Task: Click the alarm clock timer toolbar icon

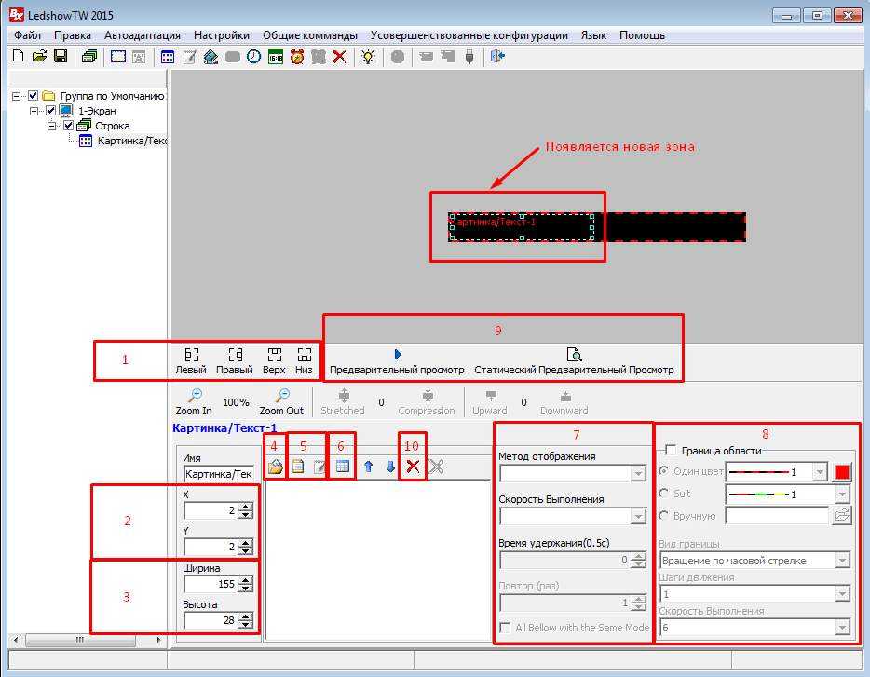Action: click(x=297, y=57)
